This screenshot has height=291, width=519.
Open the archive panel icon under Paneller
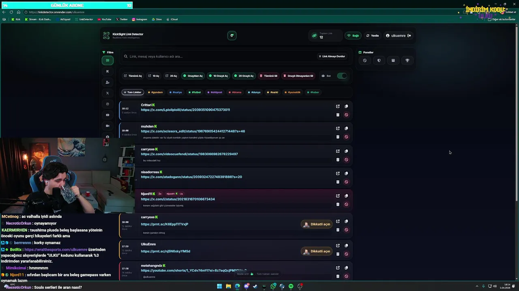[x=393, y=61]
